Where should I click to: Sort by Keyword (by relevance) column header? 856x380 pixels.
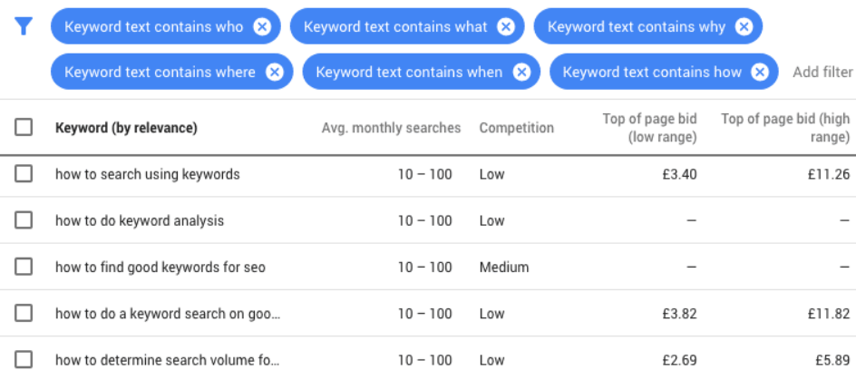pyautogui.click(x=126, y=128)
